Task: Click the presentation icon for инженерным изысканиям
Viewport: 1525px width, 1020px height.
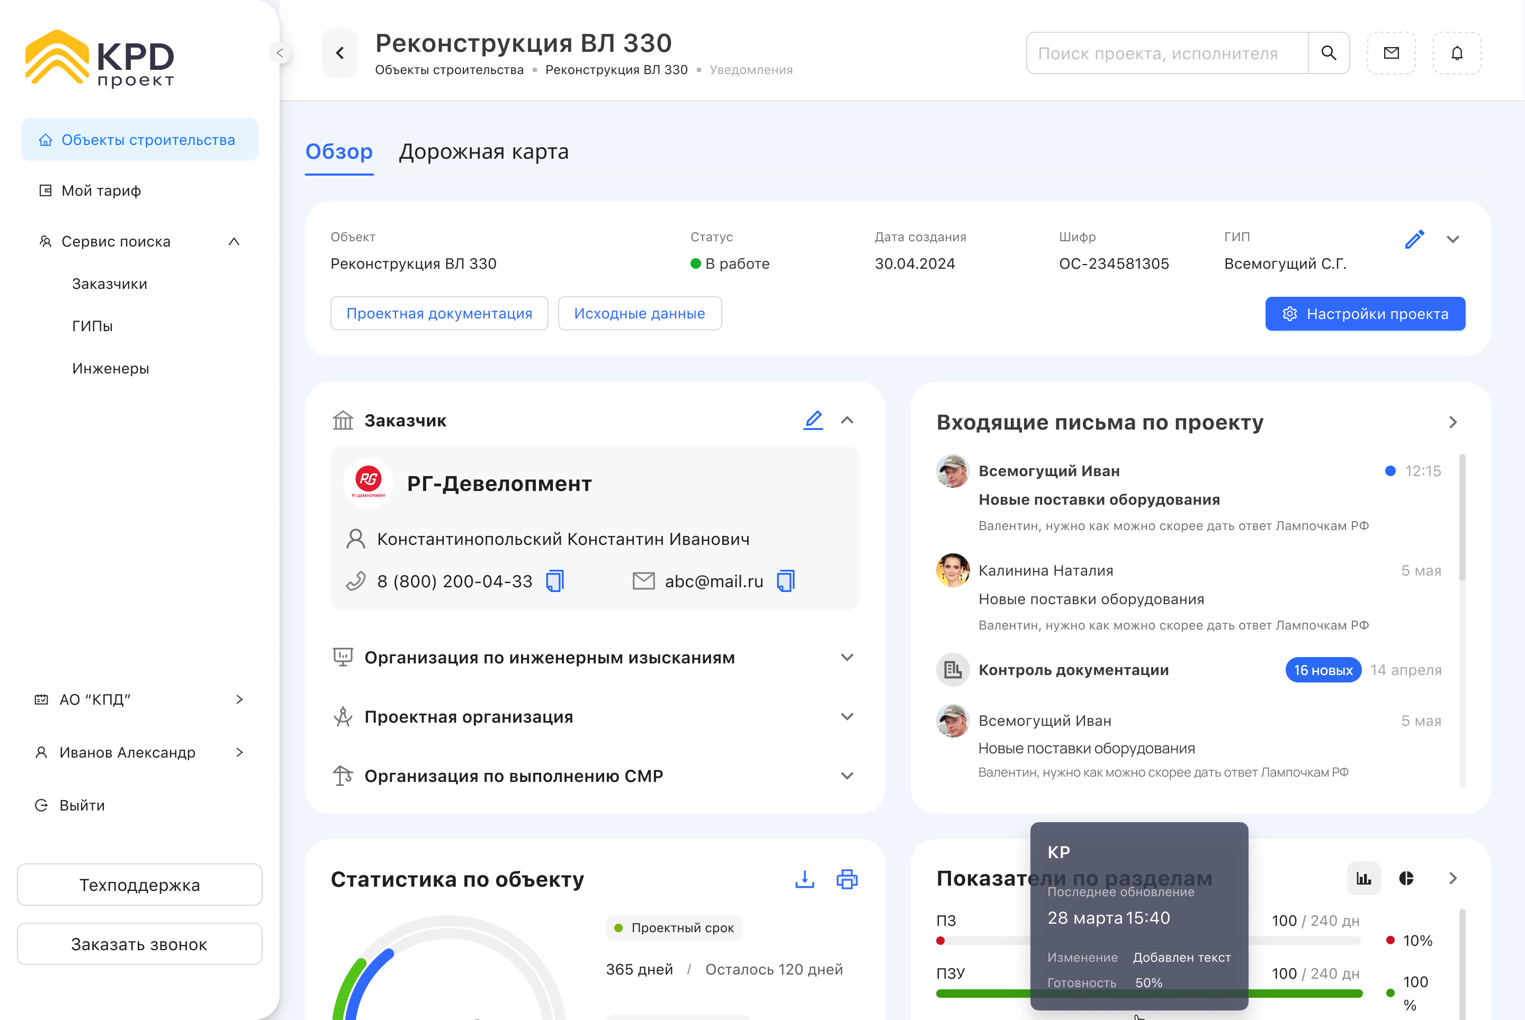Action: pos(343,657)
